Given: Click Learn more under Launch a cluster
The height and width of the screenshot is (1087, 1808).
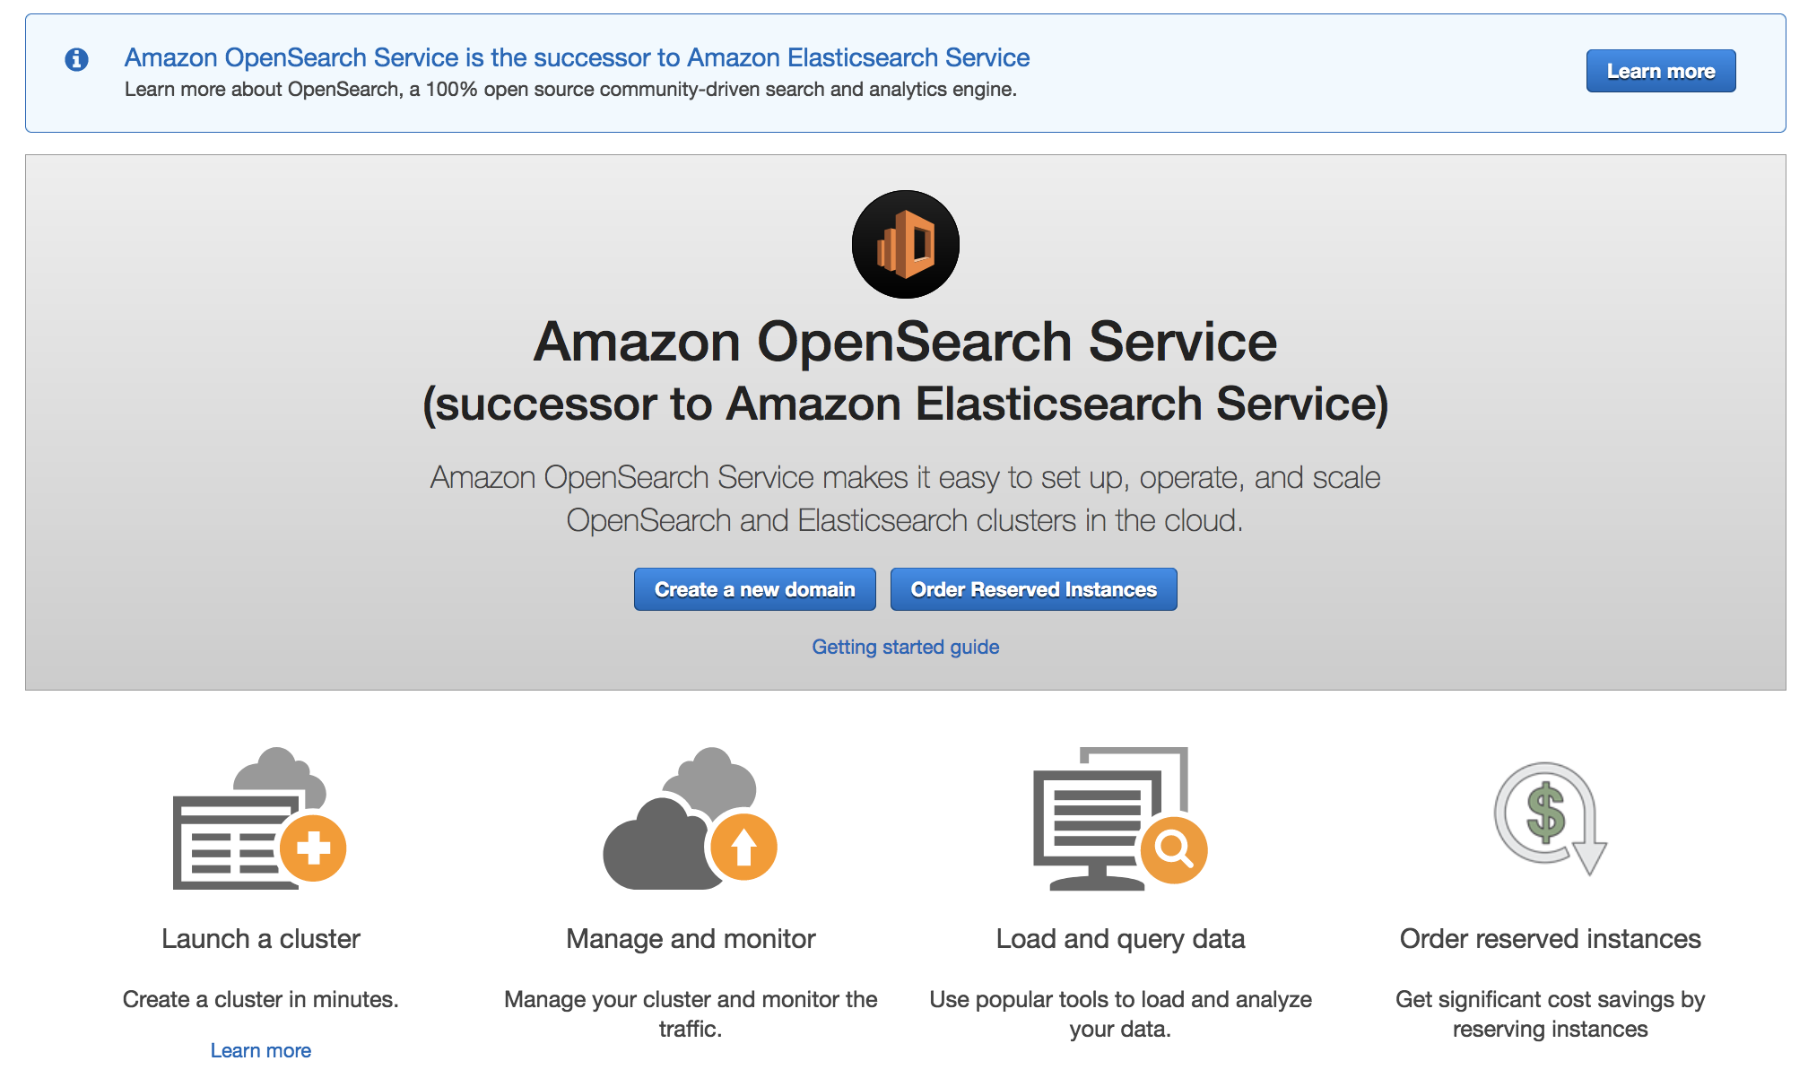Looking at the screenshot, I should (260, 1049).
